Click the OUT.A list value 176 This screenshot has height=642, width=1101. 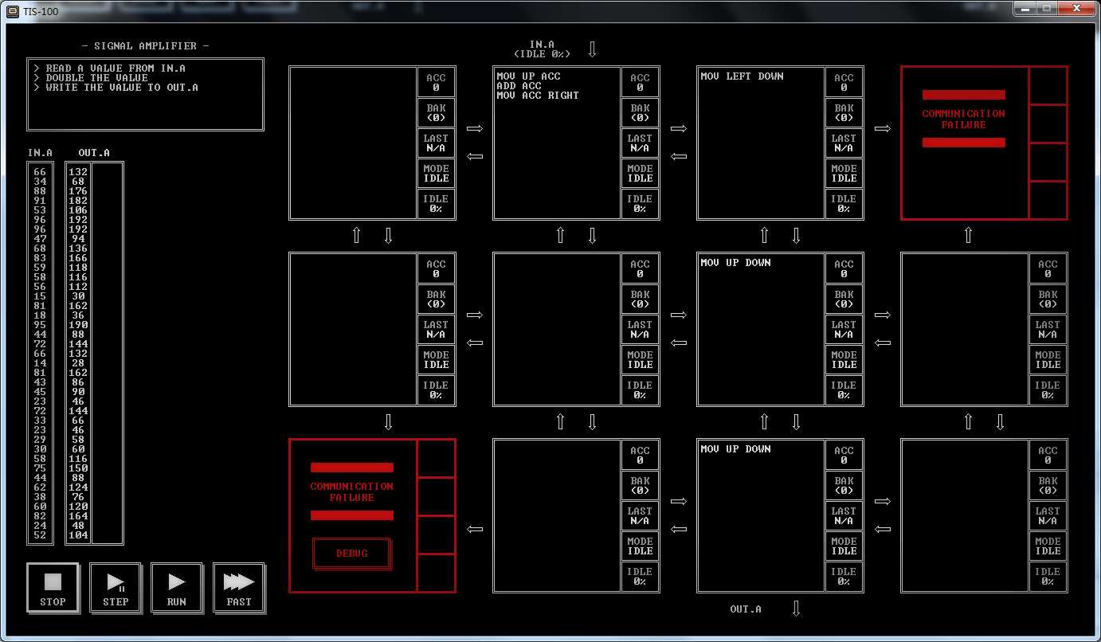click(x=78, y=191)
